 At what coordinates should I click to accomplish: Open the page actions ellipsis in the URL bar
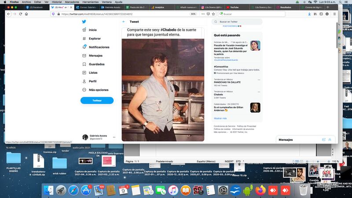(203, 14)
